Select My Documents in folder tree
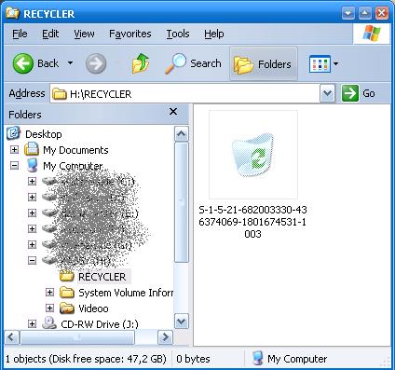The width and height of the screenshot is (395, 370). coord(75,150)
